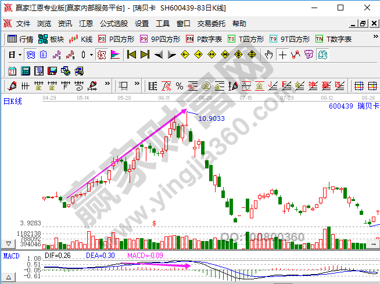Open the P数字表 table

click(204, 39)
